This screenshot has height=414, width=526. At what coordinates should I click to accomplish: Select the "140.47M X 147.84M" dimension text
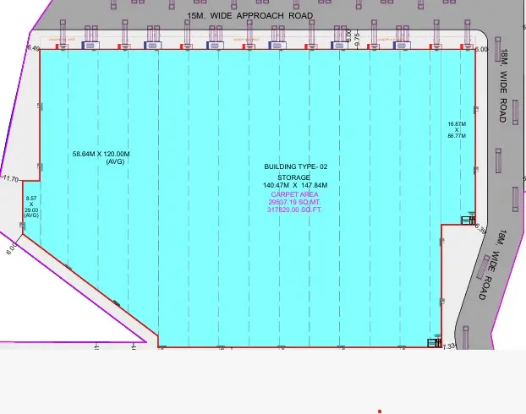(x=295, y=185)
